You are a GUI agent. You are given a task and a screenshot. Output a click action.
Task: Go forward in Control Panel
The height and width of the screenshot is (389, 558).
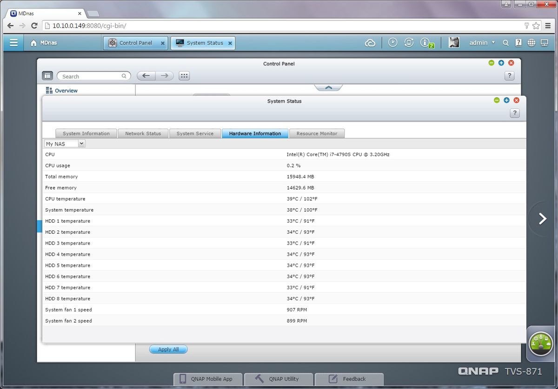tap(165, 76)
